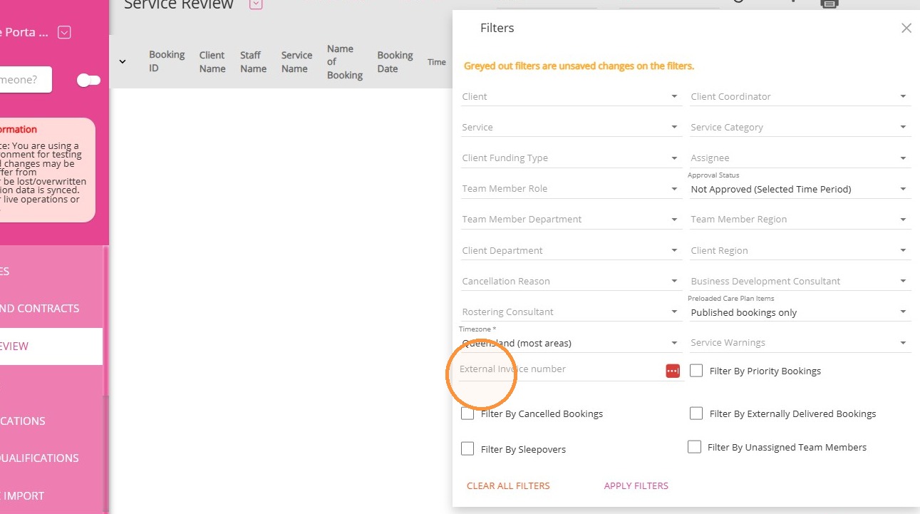This screenshot has height=514, width=920.
Task: Open the Team Member Department dropdown
Action: (x=571, y=219)
